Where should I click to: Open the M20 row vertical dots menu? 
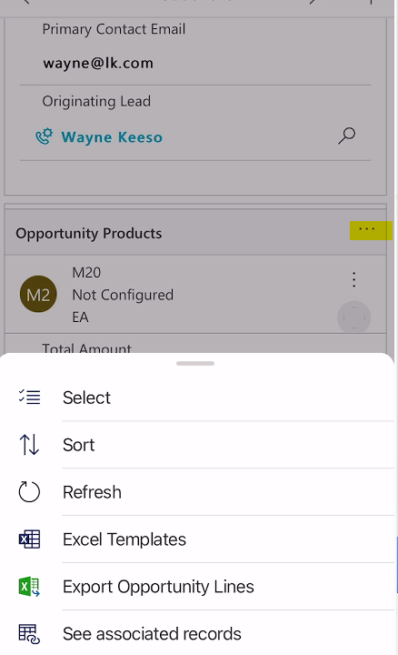point(353,279)
